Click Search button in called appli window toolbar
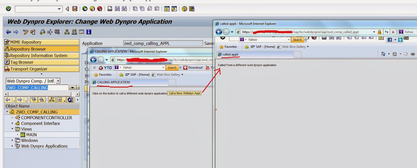Viewport: 417px width, 168px height. (x=297, y=40)
